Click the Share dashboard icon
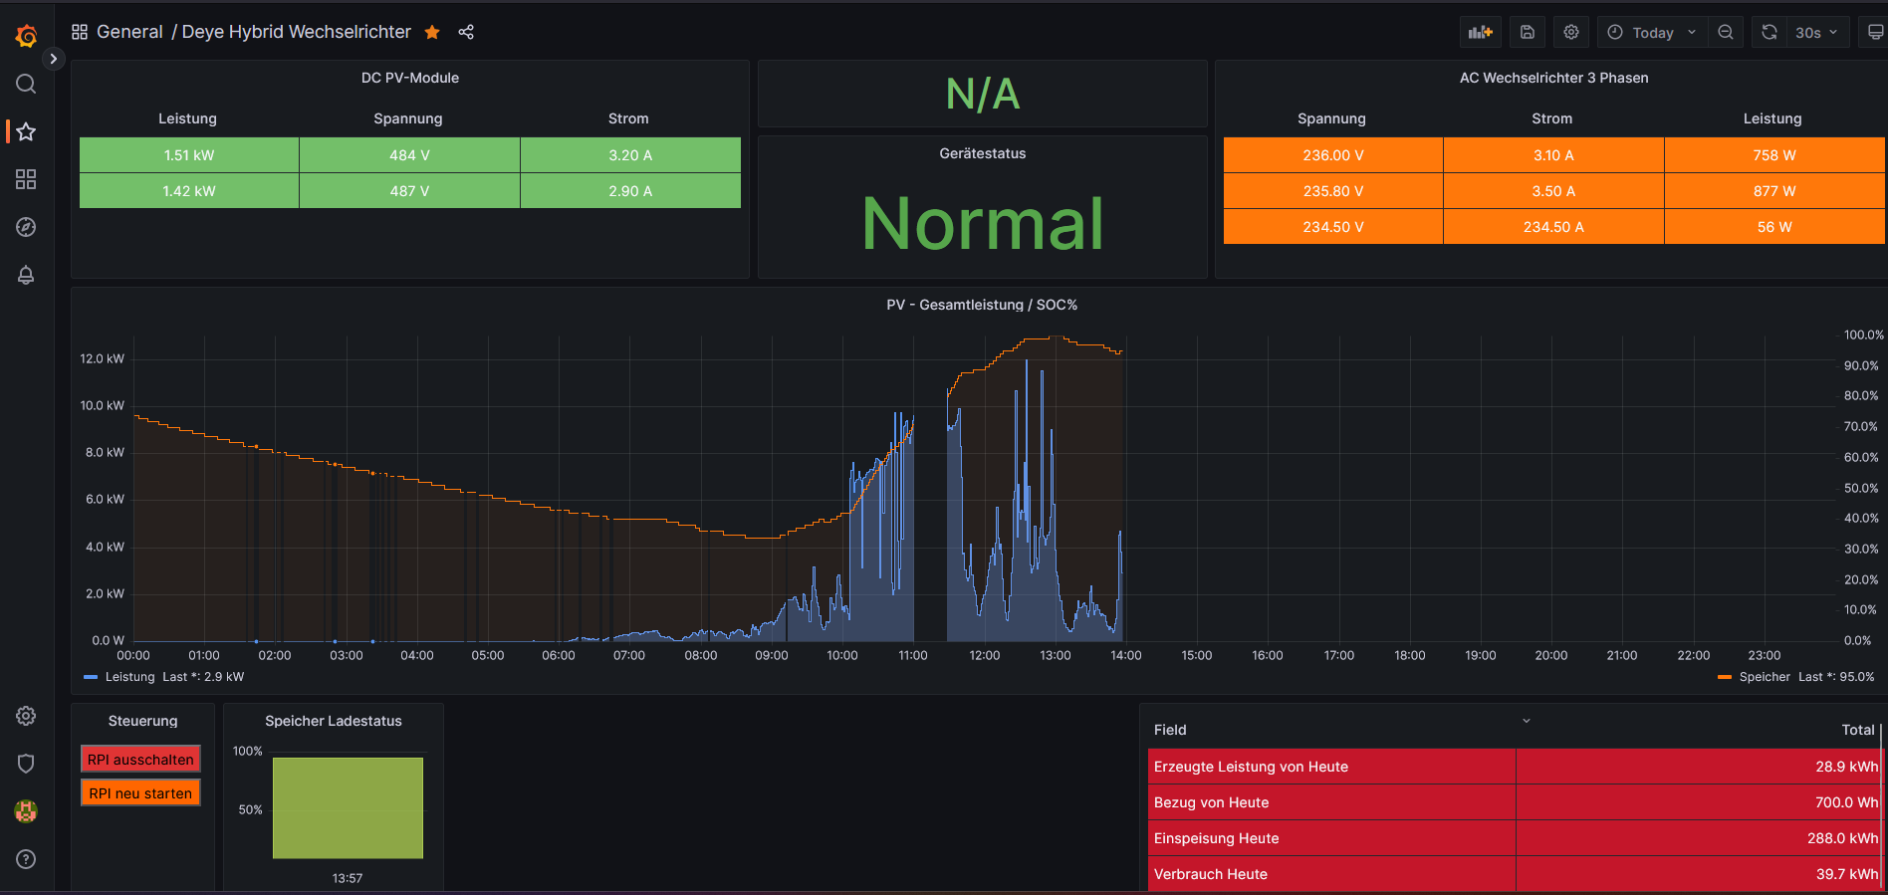This screenshot has width=1888, height=895. 466,32
